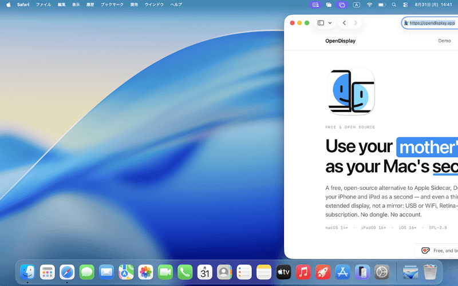Go back with Safari back arrow
458x286 pixels.
coord(345,23)
